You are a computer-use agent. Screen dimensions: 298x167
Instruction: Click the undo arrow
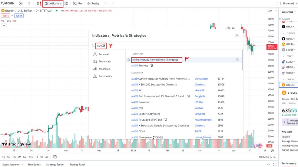tap(106, 3)
